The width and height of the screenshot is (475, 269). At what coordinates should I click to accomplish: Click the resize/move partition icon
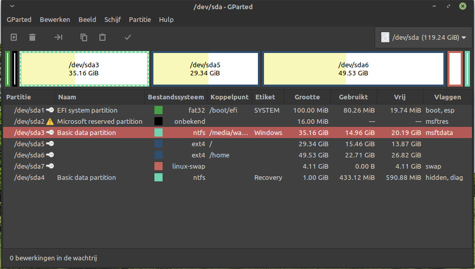pyautogui.click(x=58, y=37)
